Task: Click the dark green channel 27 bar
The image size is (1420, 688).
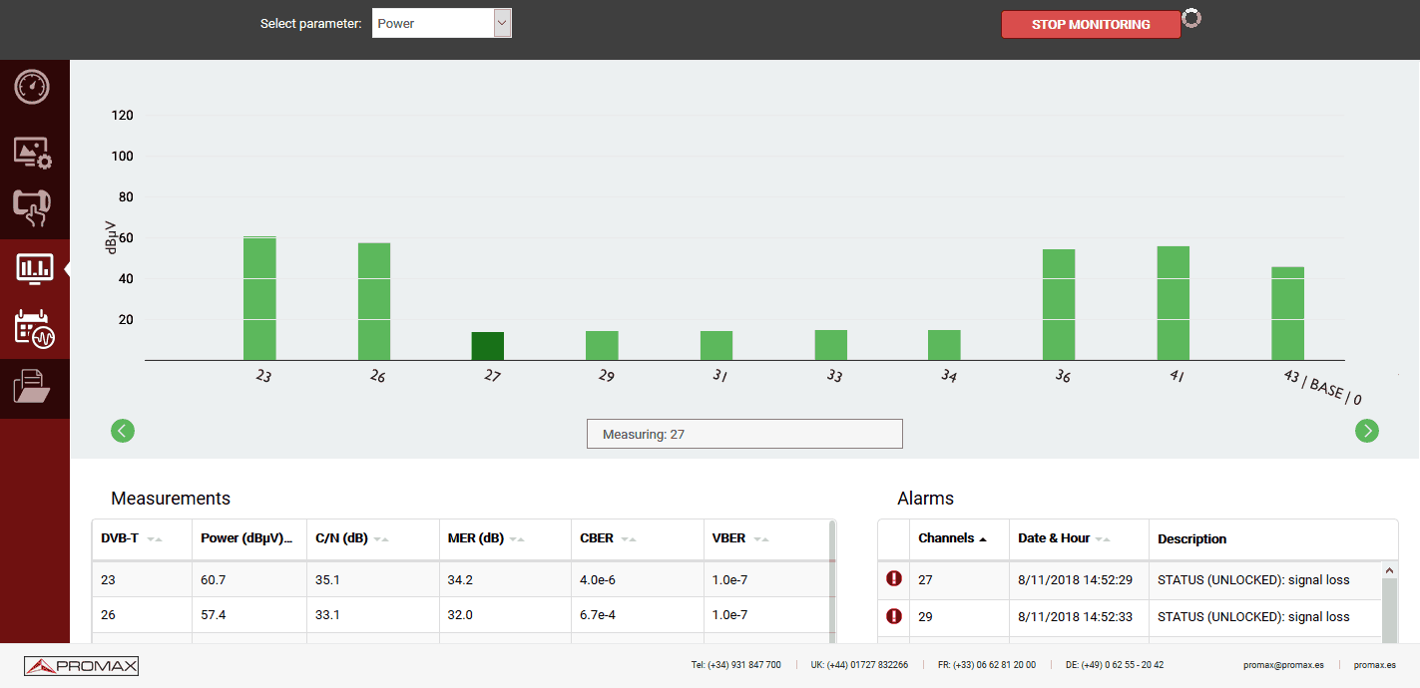Action: point(488,346)
